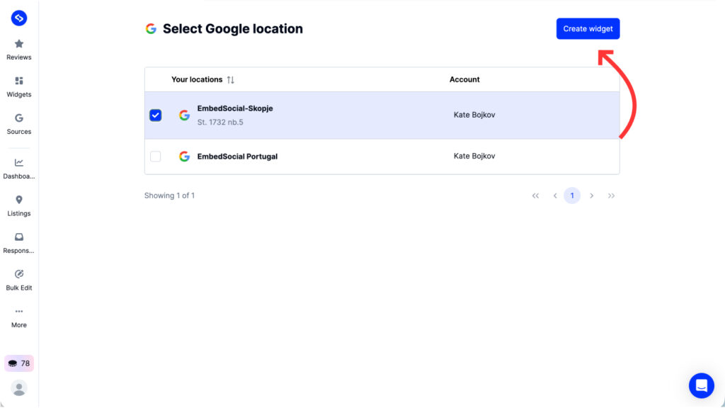This screenshot has height=408, width=725.
Task: Click Google logo next to page title
Action: click(151, 28)
